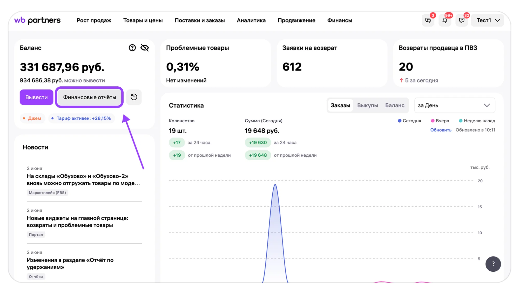Open the support questions icon with badge 32
The width and height of the screenshot is (519, 294).
pyautogui.click(x=462, y=20)
